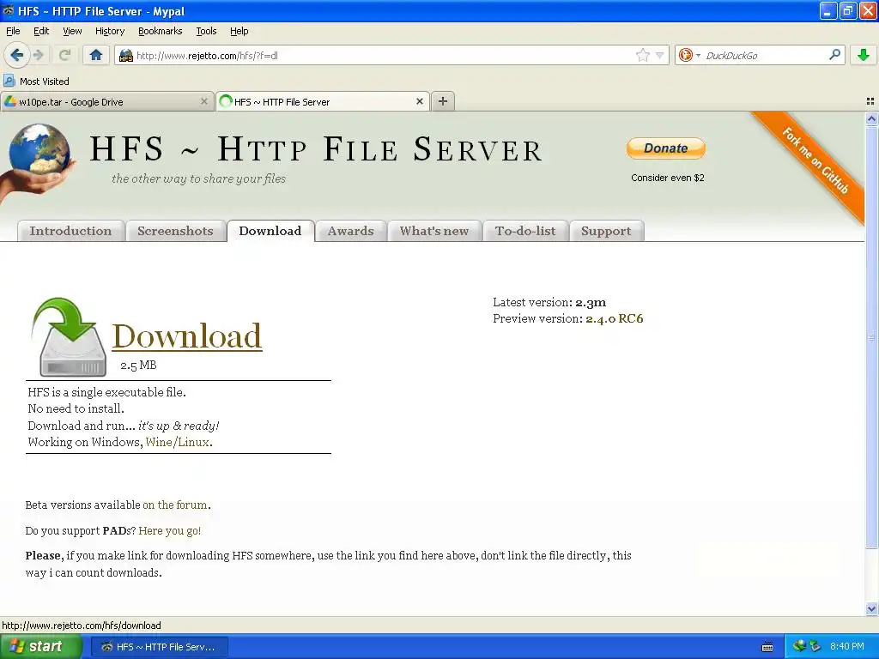Click the Most Visited bookmarks label
Image resolution: width=879 pixels, height=659 pixels.
(45, 82)
